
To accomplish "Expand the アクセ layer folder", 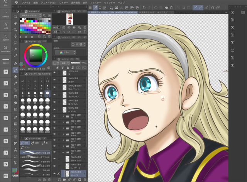I will [63, 122].
